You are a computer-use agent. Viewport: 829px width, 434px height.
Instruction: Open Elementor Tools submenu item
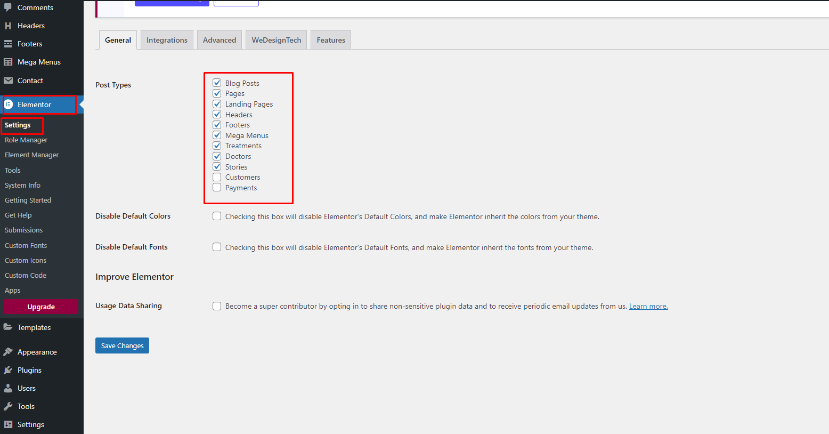point(13,170)
